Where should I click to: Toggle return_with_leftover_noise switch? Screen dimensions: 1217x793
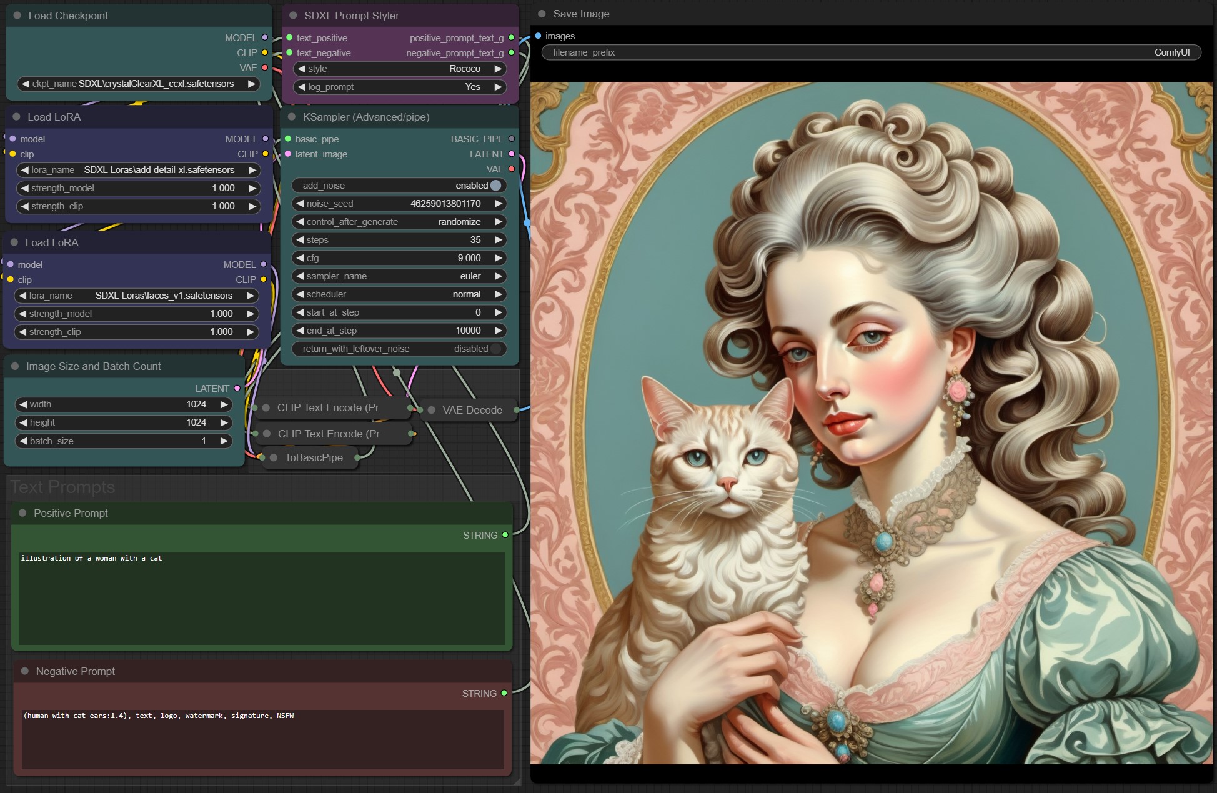[x=495, y=349]
